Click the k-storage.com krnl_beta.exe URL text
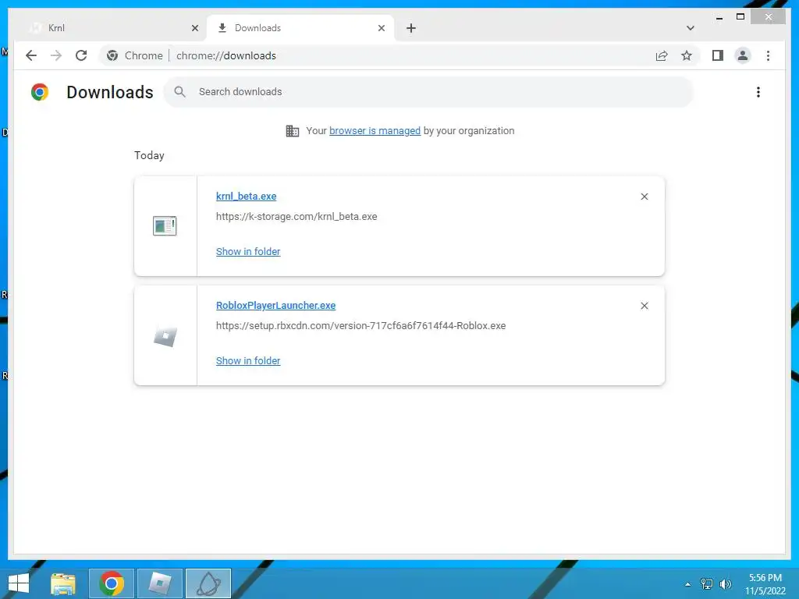Screen dimensions: 799x599 coord(297,217)
